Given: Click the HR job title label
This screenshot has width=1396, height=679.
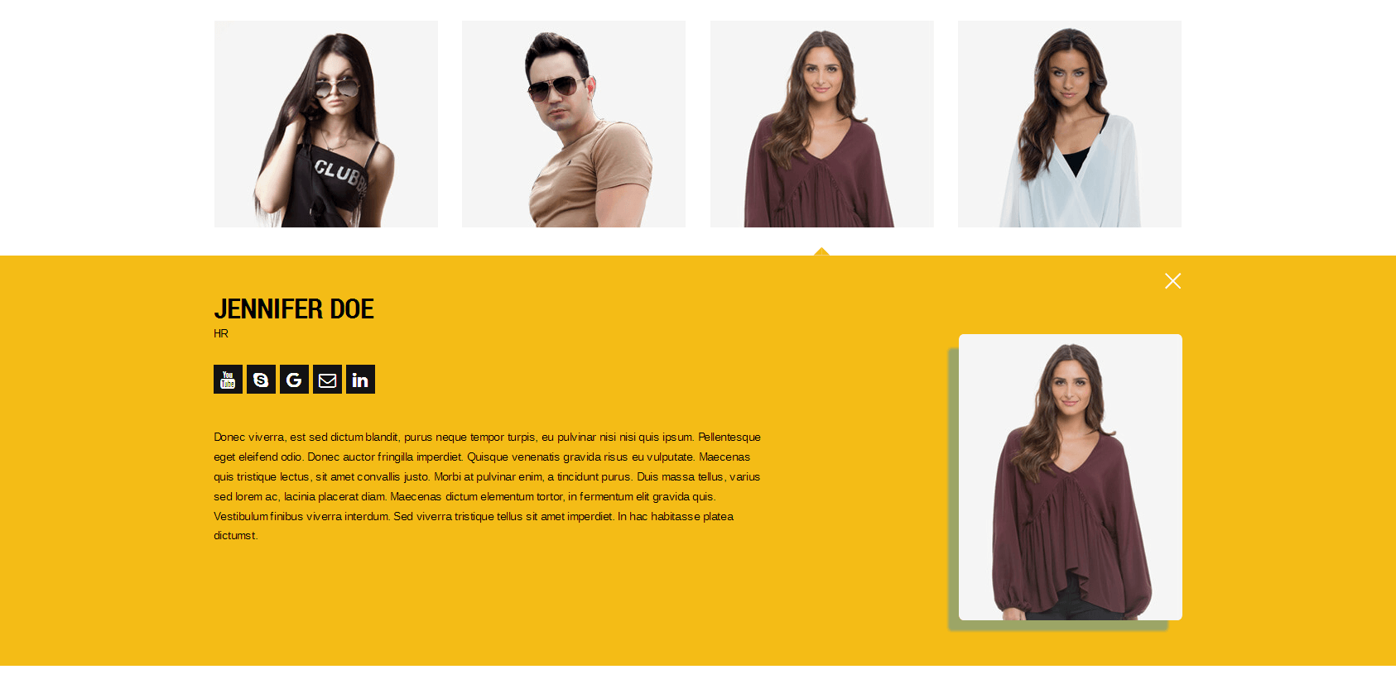Looking at the screenshot, I should (x=221, y=333).
